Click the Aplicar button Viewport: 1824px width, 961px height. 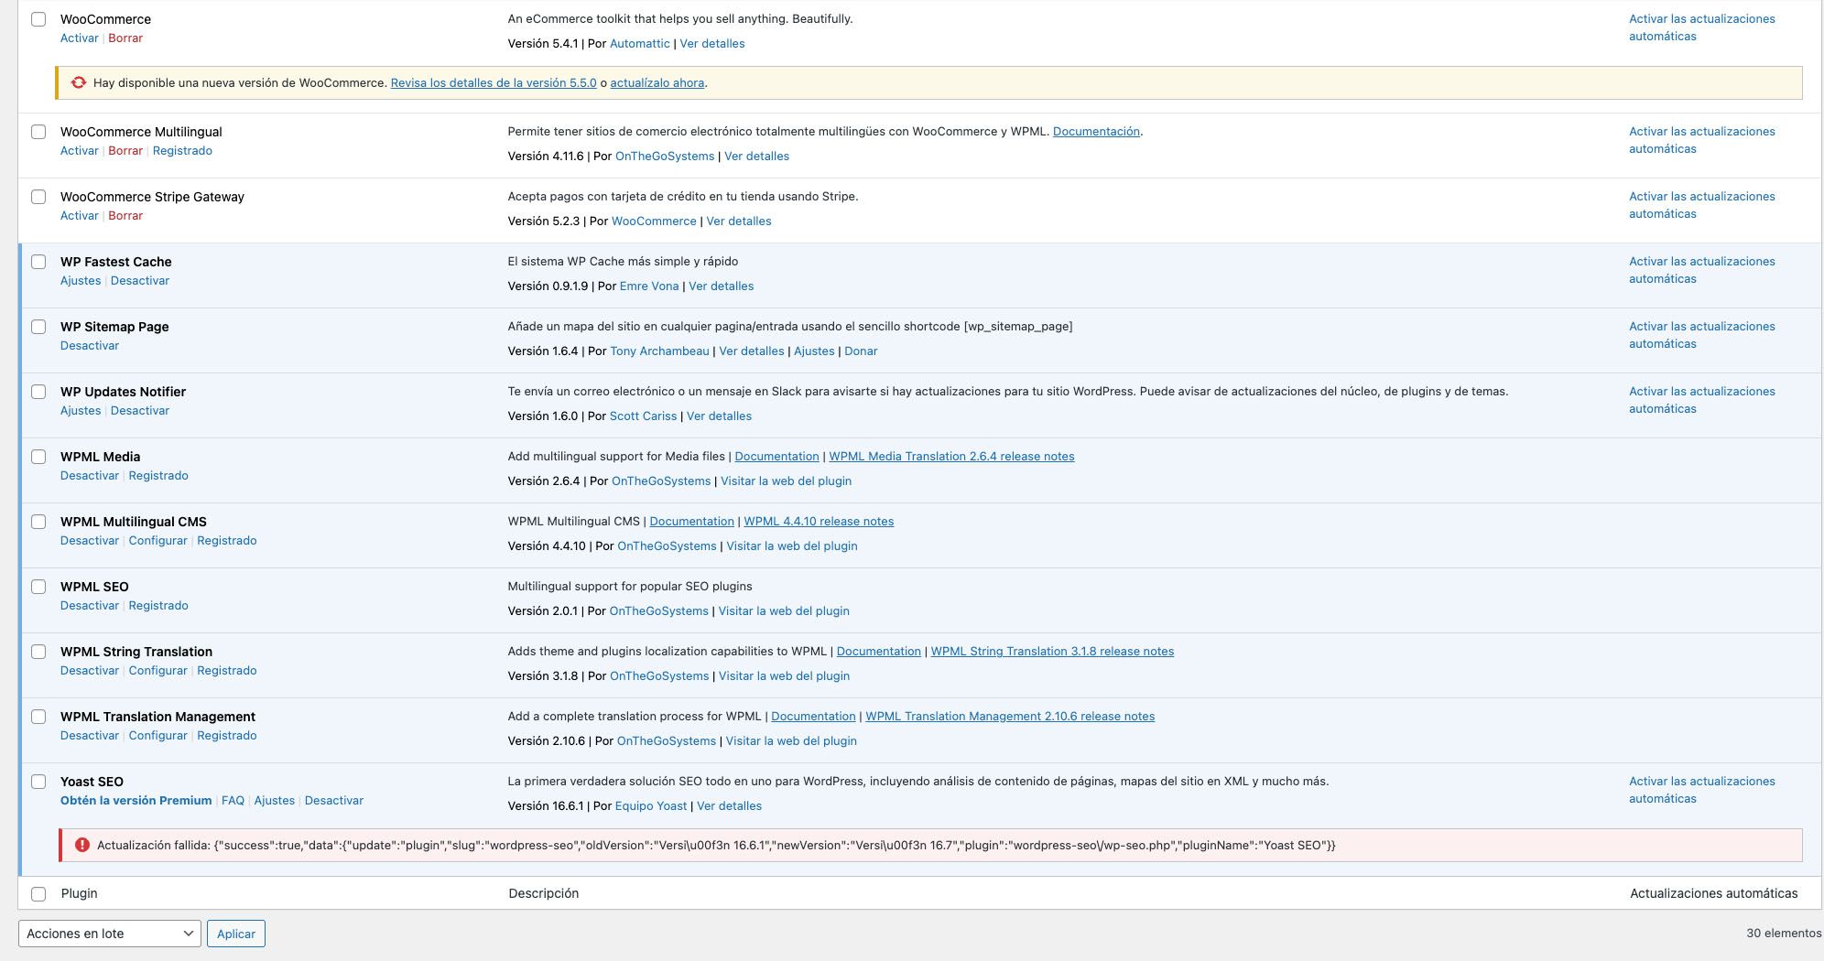point(236,934)
